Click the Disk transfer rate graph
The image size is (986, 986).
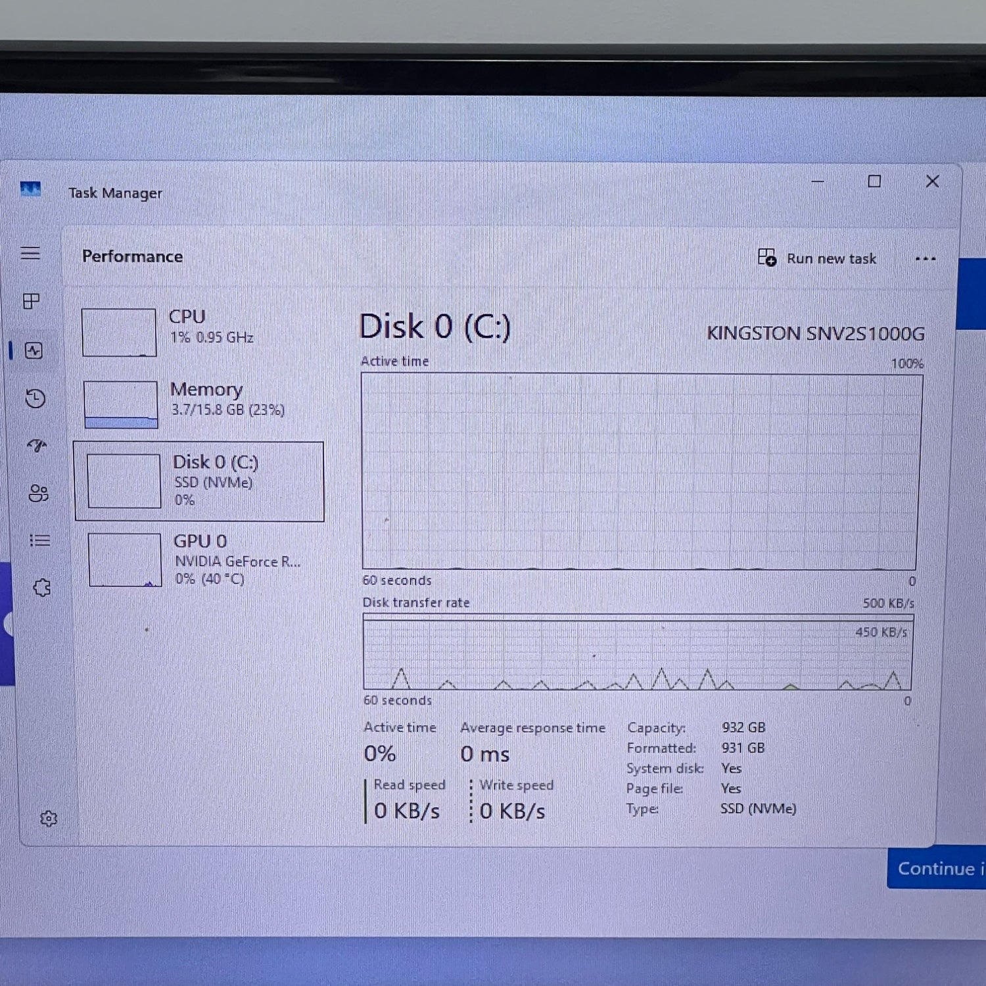click(637, 652)
